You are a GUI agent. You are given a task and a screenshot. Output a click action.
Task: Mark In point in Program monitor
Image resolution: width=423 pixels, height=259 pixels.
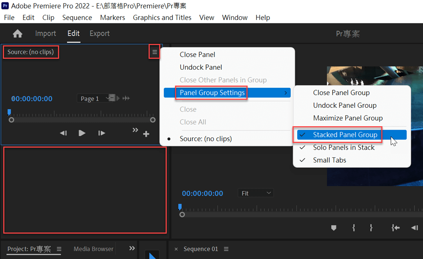353,228
